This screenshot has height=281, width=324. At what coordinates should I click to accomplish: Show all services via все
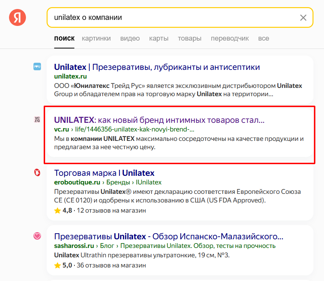click(263, 38)
